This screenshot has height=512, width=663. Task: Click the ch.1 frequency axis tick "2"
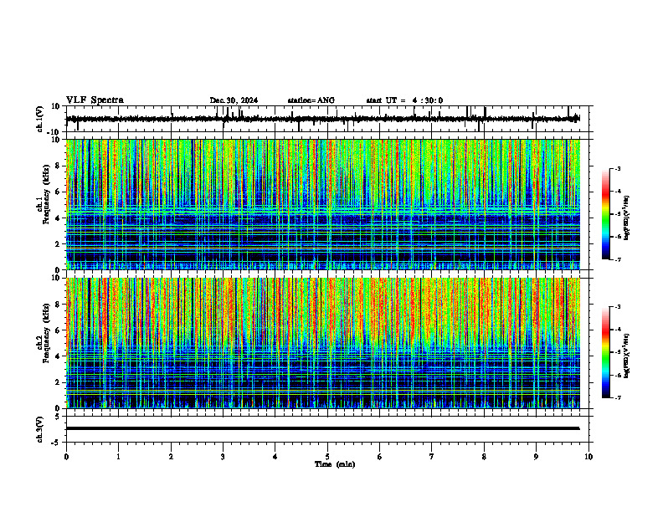[58, 243]
